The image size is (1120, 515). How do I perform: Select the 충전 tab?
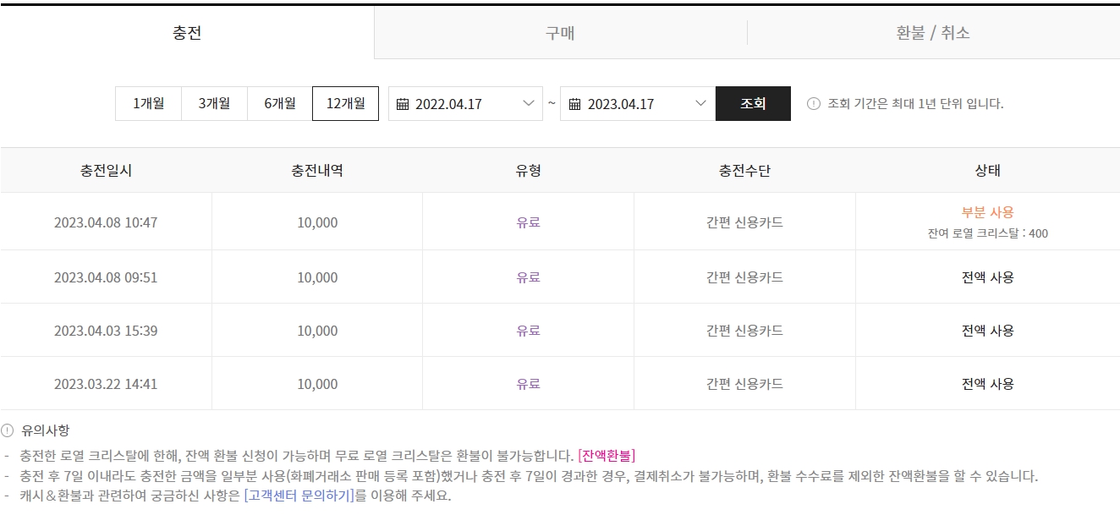tap(187, 33)
